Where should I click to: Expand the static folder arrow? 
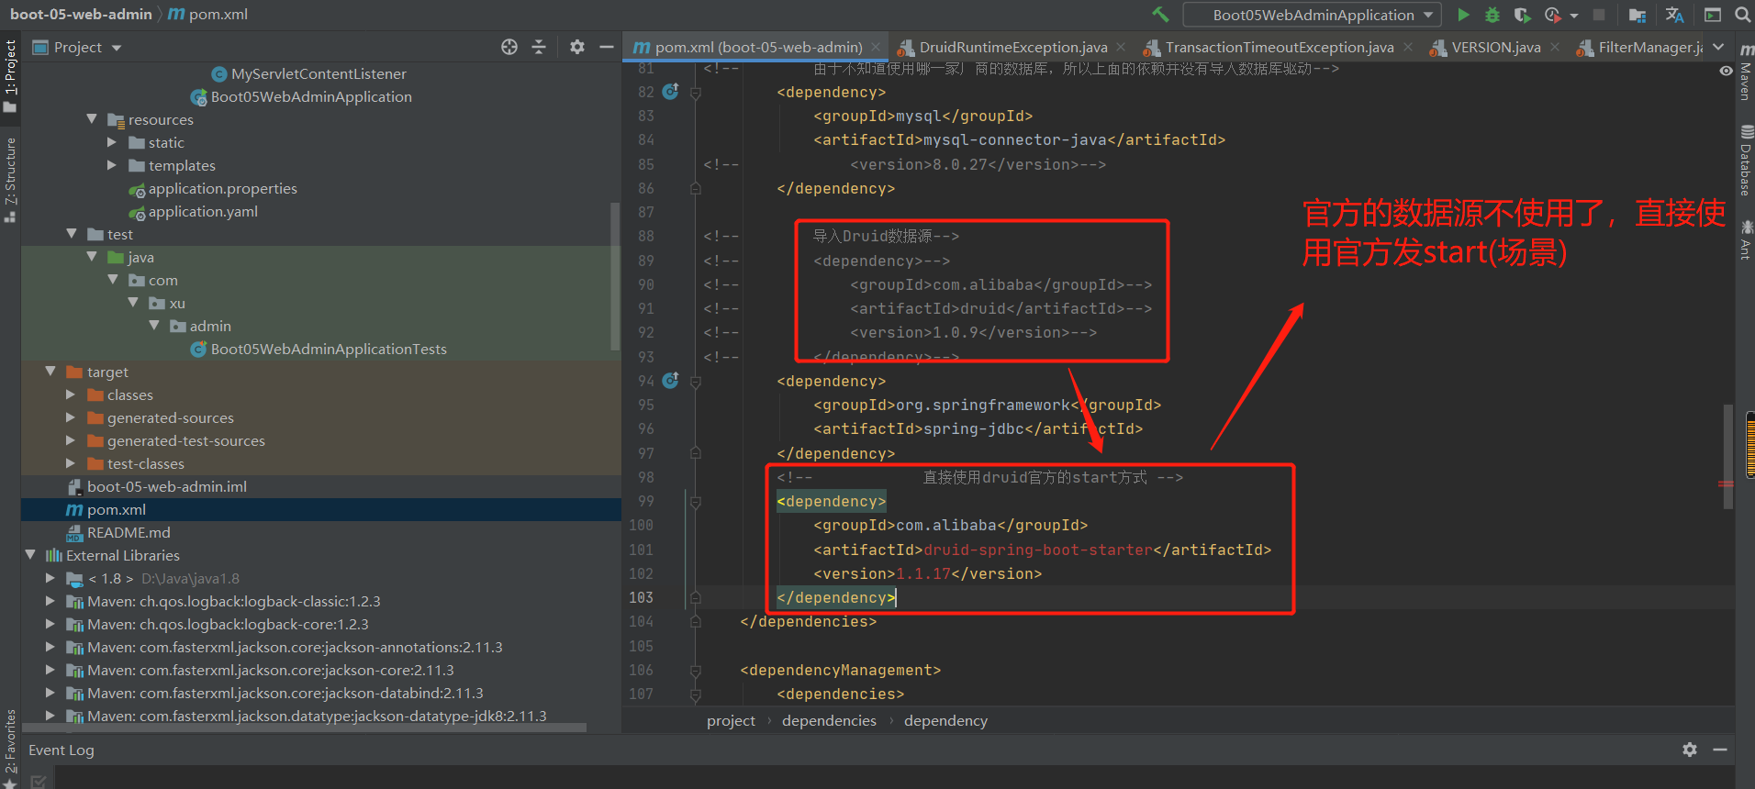pyautogui.click(x=112, y=142)
